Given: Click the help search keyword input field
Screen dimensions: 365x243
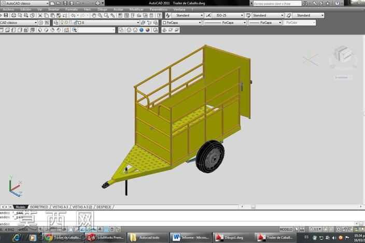Looking at the screenshot, I should [277, 4].
